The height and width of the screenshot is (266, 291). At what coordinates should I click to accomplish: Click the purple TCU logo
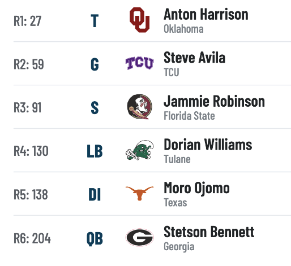140,63
